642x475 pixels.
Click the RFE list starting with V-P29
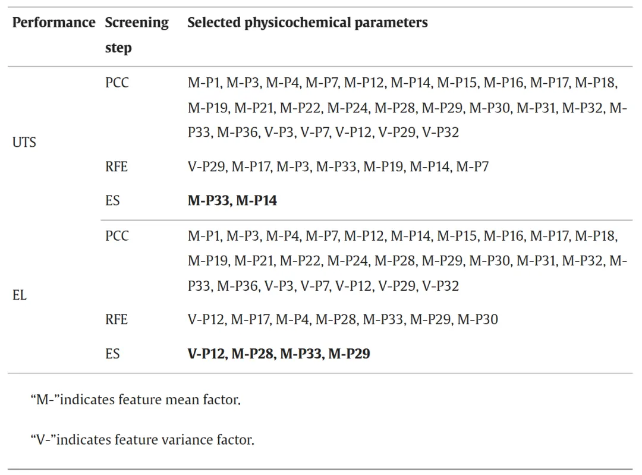[338, 167]
